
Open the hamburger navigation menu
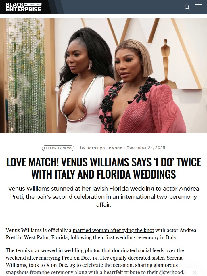(x=199, y=7)
